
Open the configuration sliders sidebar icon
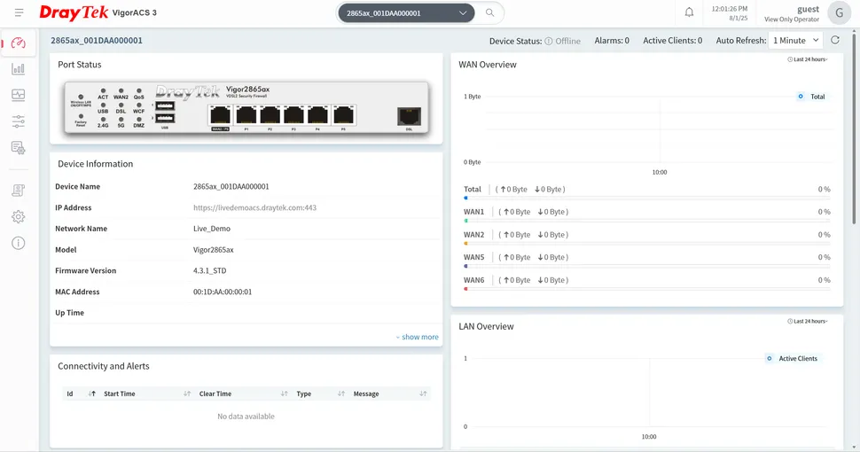click(x=19, y=121)
